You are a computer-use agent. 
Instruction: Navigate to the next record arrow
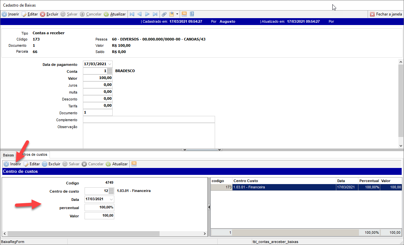[147, 14]
